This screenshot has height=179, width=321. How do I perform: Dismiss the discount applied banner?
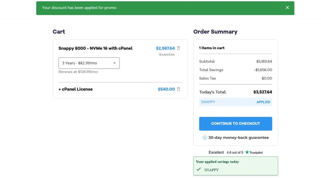[x=287, y=8]
